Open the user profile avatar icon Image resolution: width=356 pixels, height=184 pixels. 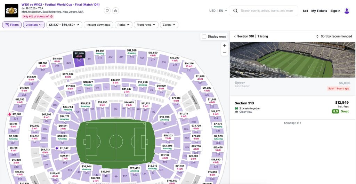coord(347,11)
